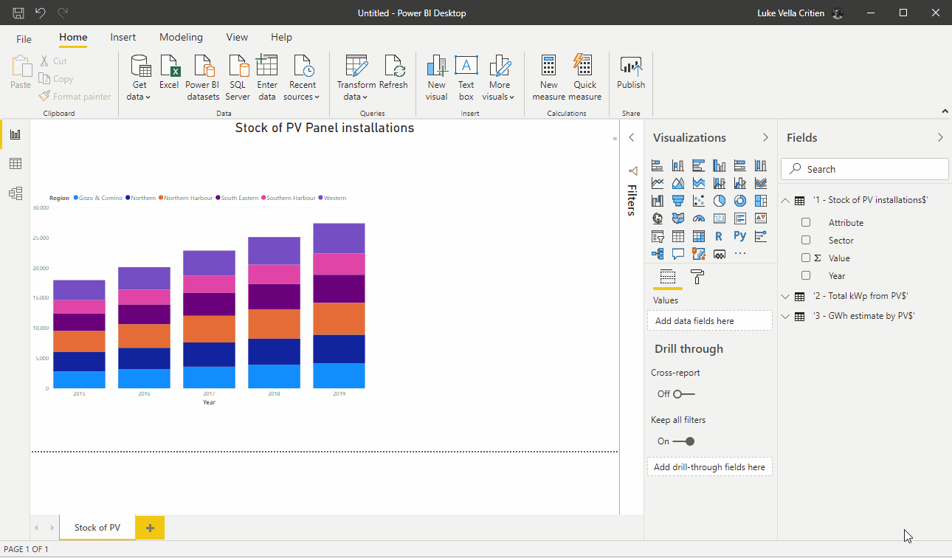The image size is (952, 558).
Task: Collapse the Fields pane with chevron
Action: [x=940, y=137]
